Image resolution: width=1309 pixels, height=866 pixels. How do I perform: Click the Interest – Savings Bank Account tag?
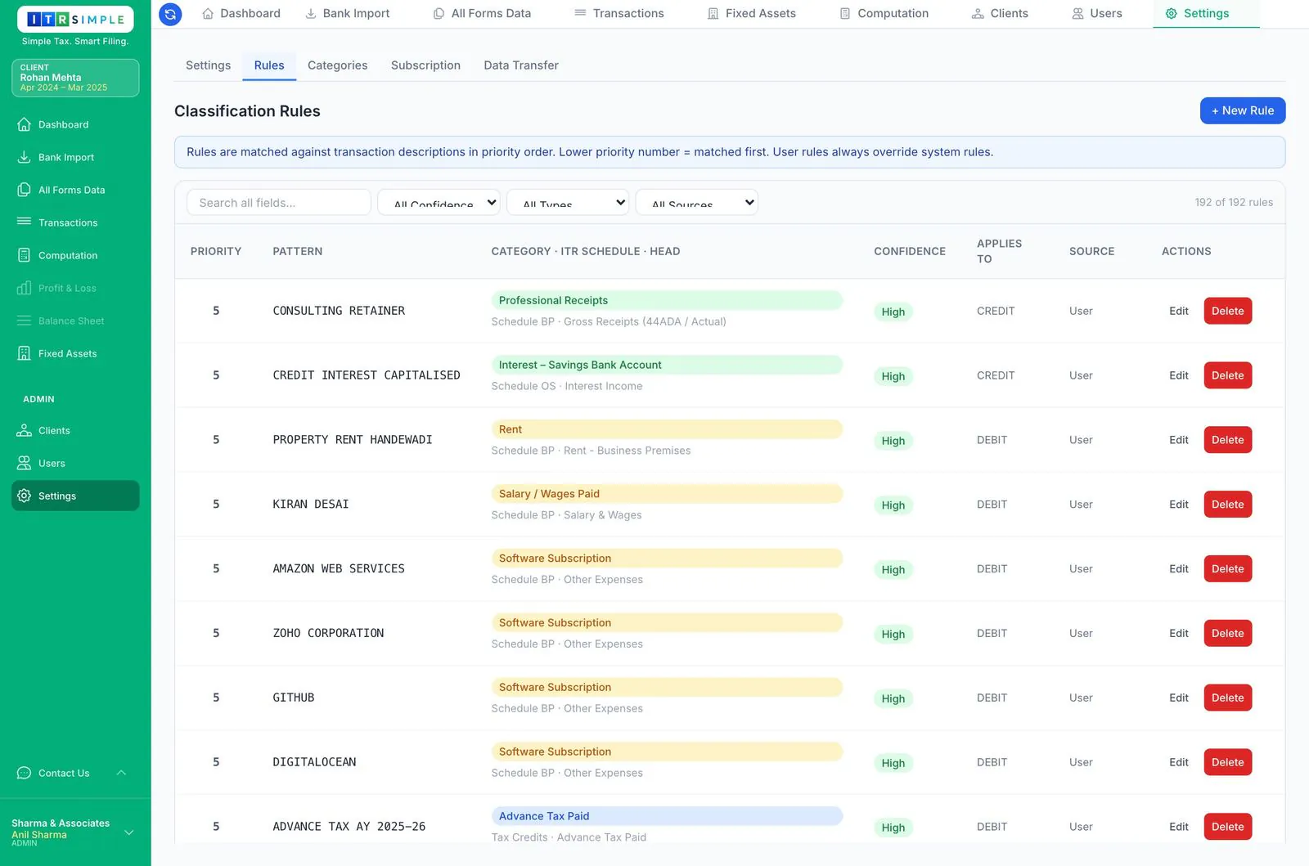[667, 365]
